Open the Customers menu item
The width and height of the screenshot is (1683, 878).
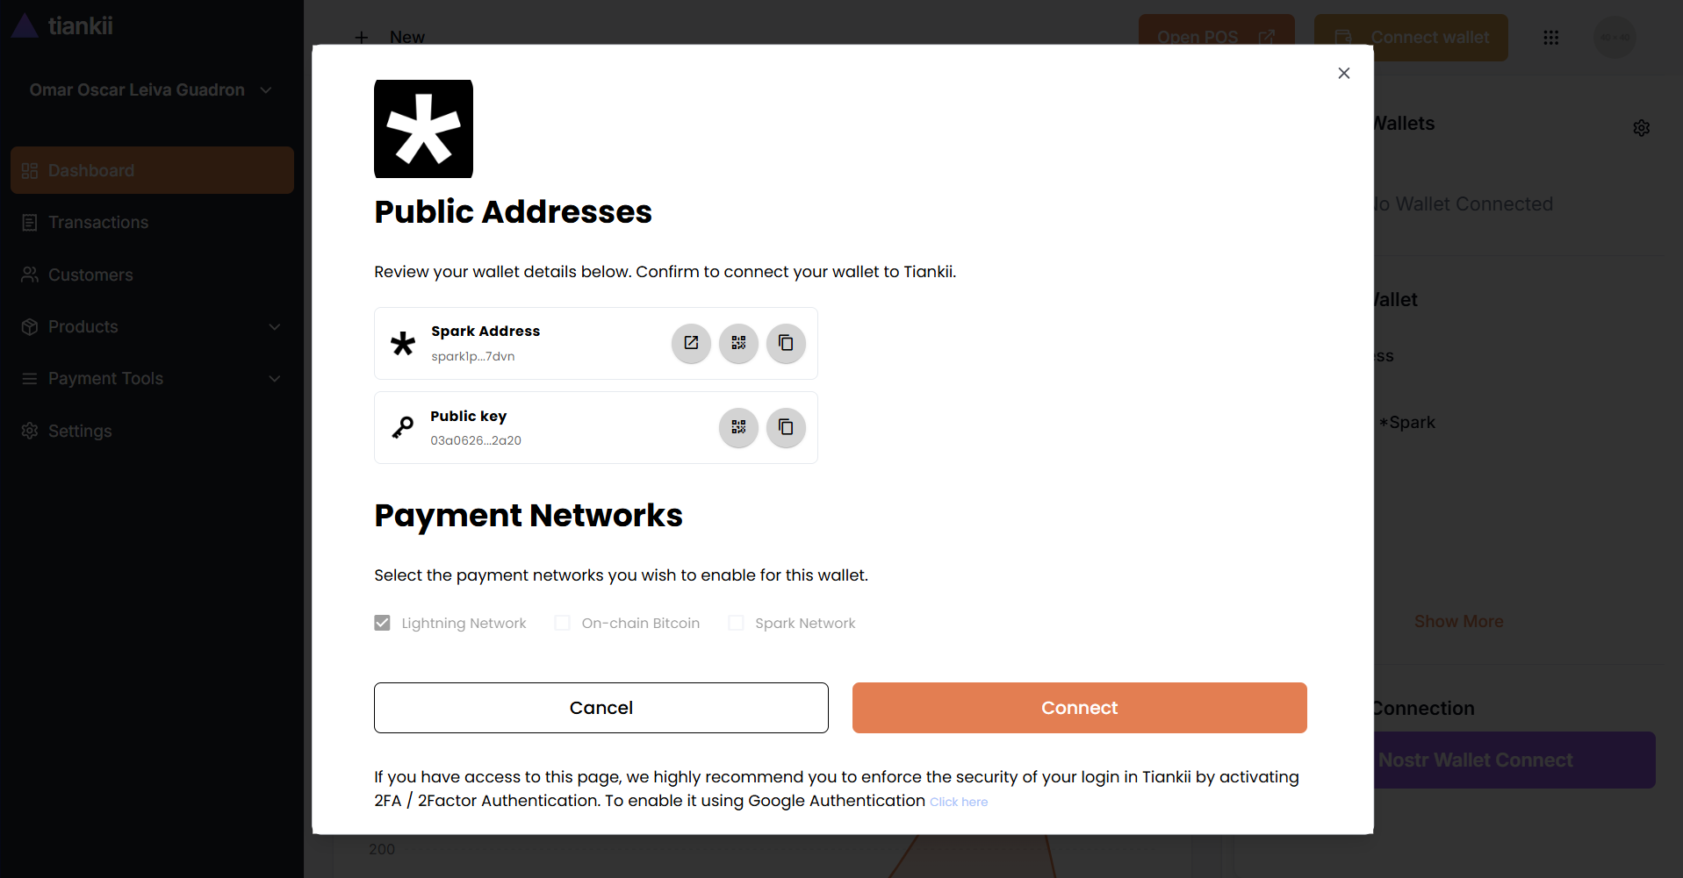click(x=90, y=275)
